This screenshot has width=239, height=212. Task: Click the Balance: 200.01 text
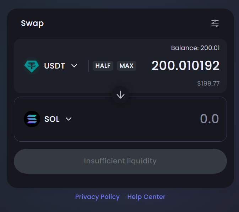click(x=195, y=48)
